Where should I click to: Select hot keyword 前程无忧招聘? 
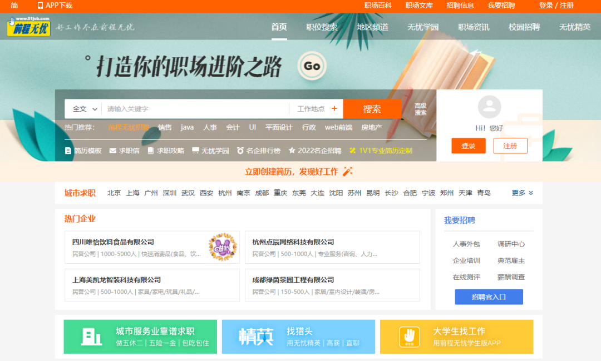129,127
